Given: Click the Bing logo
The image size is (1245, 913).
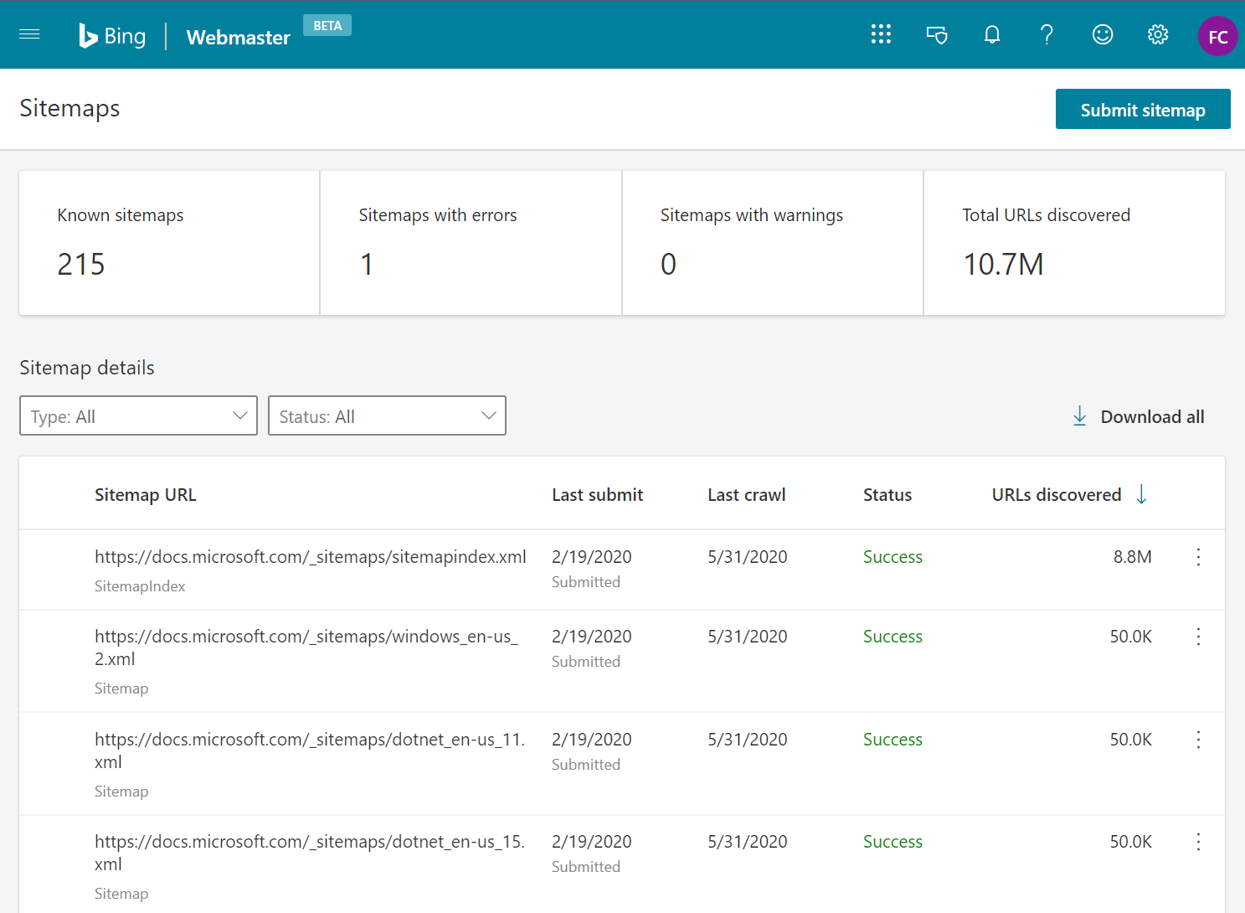Looking at the screenshot, I should tap(112, 36).
